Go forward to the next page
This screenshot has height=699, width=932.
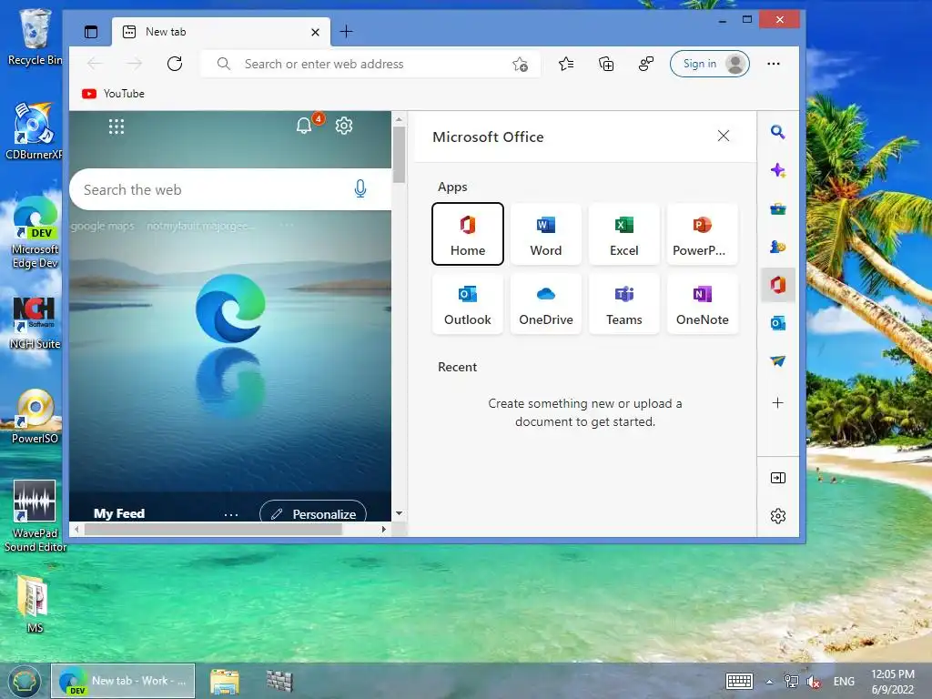pos(135,64)
